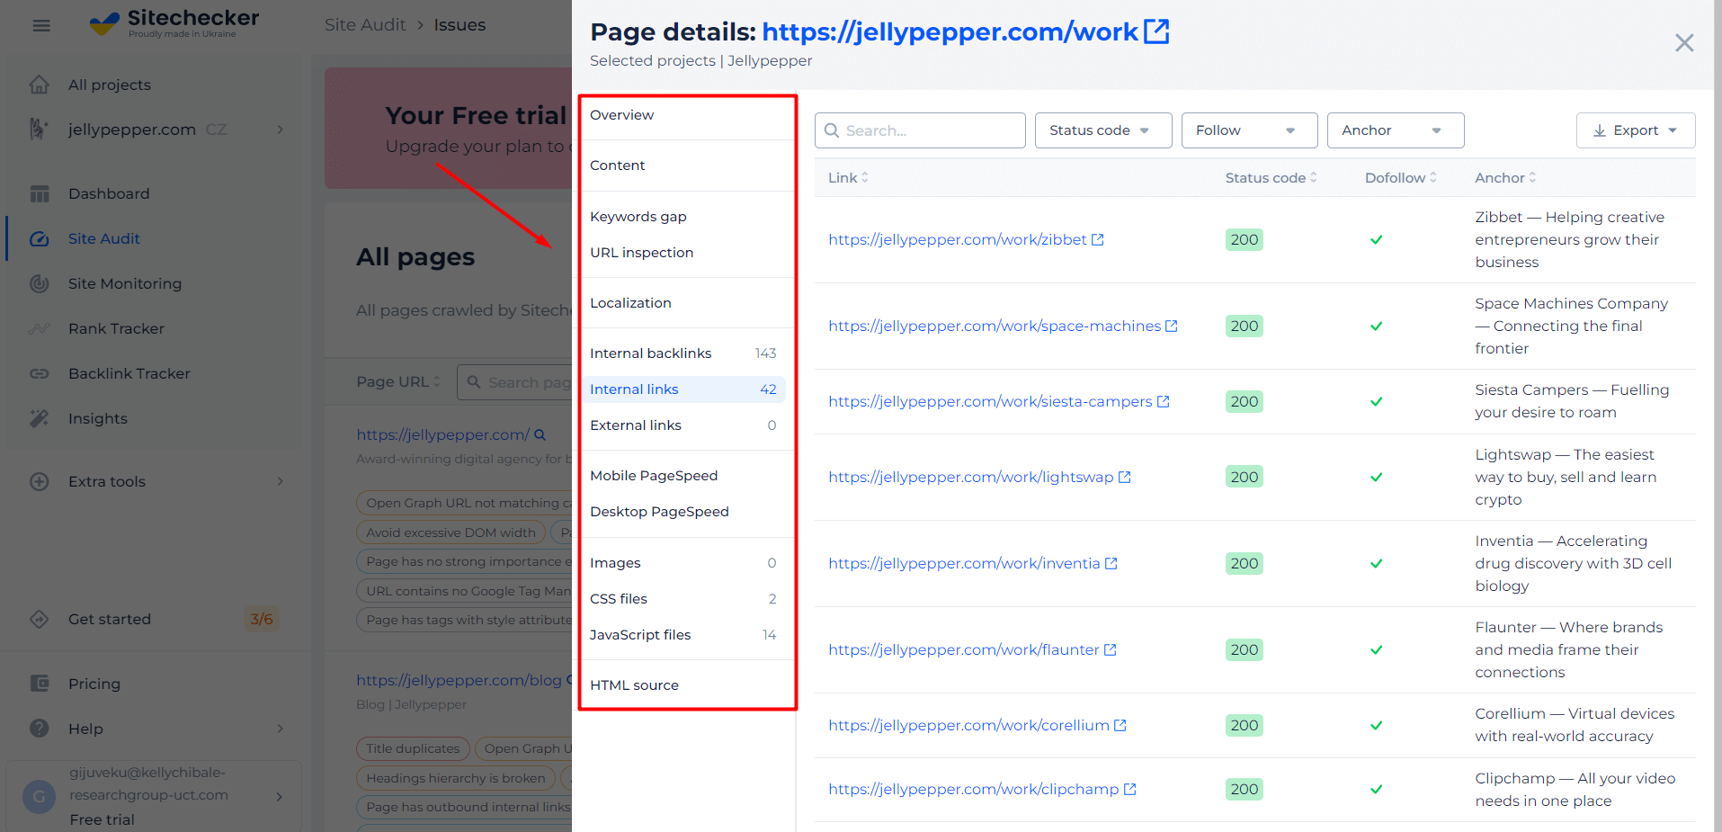The width and height of the screenshot is (1722, 832).
Task: Open external link icon beside page details URL
Action: point(1156,31)
